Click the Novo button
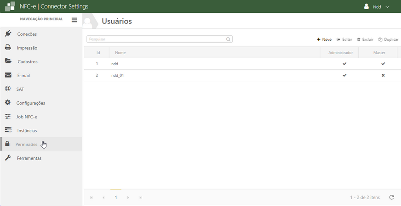 click(x=324, y=39)
